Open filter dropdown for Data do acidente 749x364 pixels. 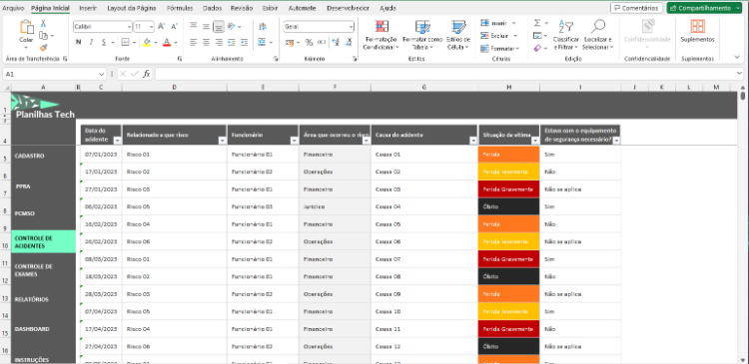coord(117,141)
